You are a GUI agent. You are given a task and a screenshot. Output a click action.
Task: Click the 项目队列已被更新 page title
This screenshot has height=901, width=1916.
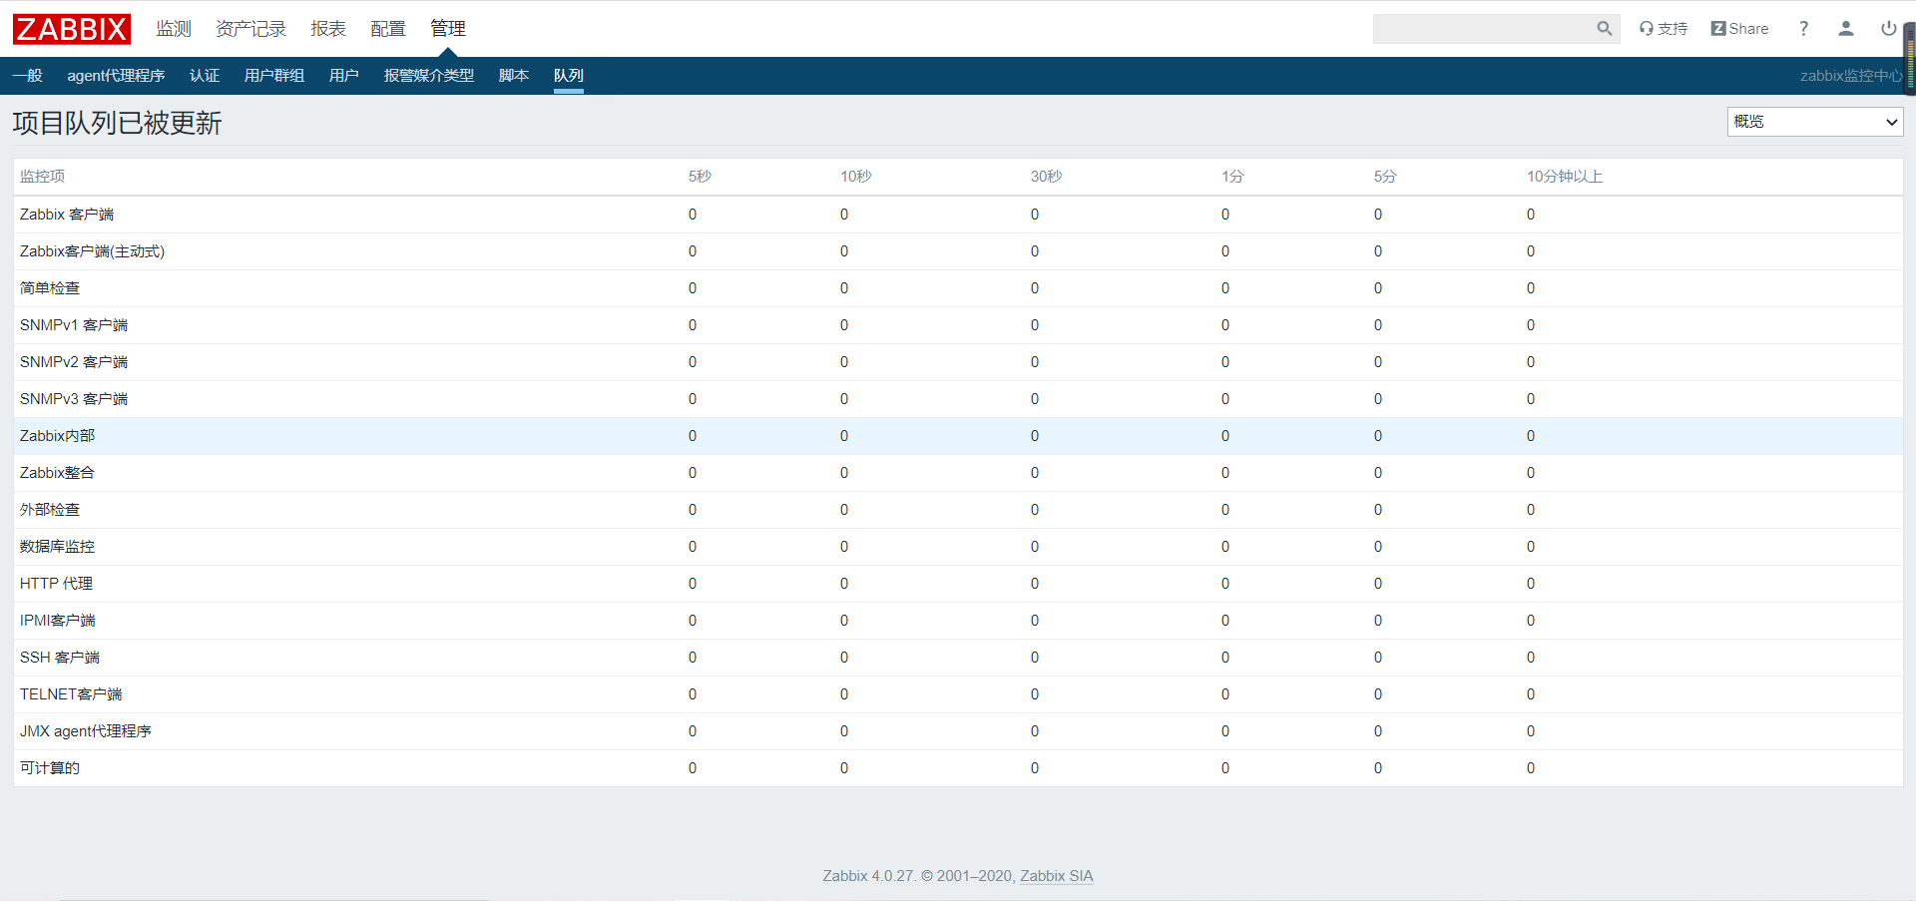pyautogui.click(x=117, y=123)
